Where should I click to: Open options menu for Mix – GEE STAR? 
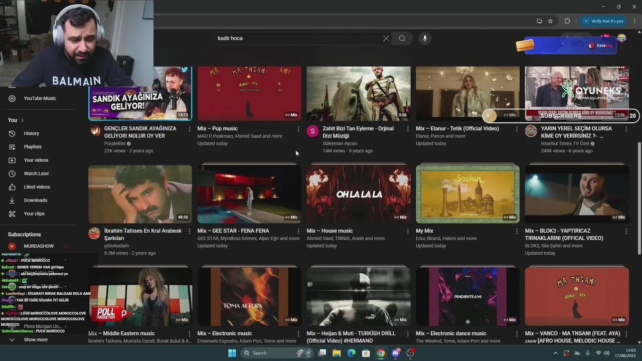coord(298,231)
